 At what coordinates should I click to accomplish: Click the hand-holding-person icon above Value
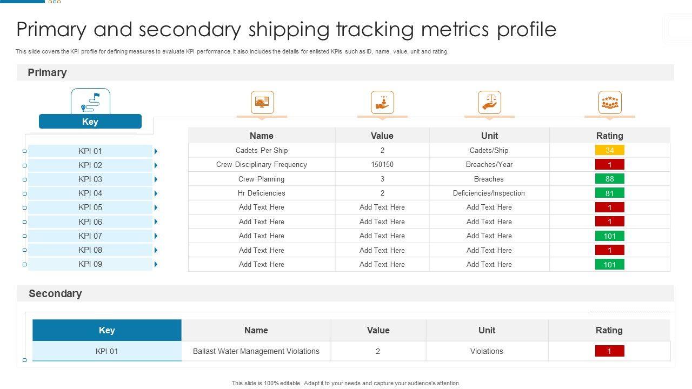(x=382, y=102)
